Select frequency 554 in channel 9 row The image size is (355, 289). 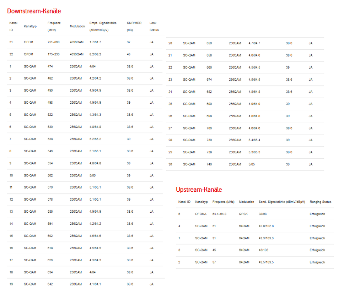[50, 163]
